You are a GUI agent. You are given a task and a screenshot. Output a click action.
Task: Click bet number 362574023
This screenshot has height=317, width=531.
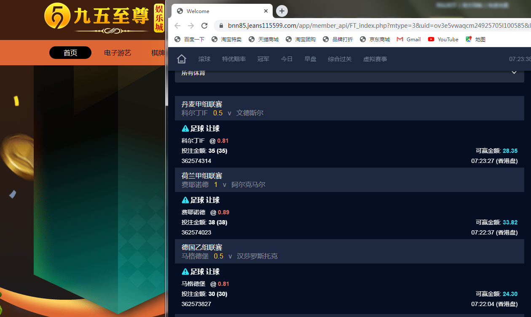(196, 232)
